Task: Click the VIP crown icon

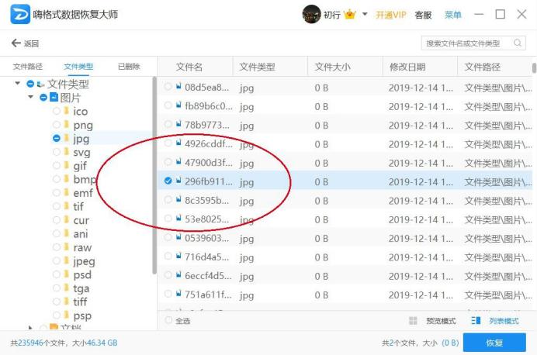Action: 350,15
